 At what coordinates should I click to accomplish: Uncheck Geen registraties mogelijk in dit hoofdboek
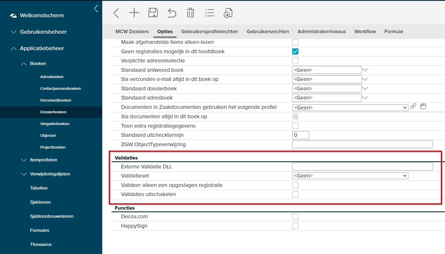pyautogui.click(x=295, y=51)
